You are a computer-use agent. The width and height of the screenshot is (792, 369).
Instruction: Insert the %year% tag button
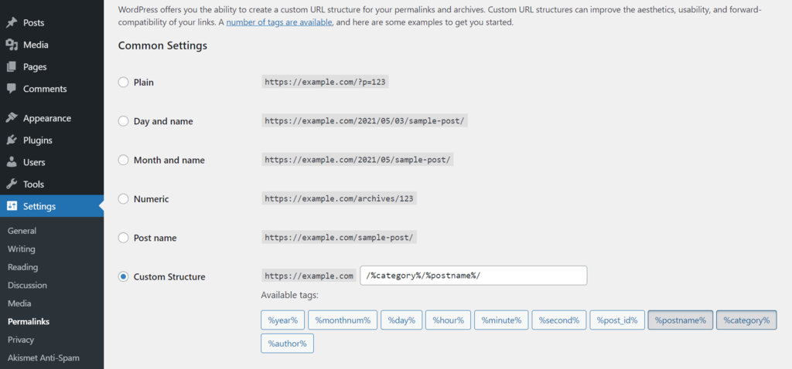point(283,320)
